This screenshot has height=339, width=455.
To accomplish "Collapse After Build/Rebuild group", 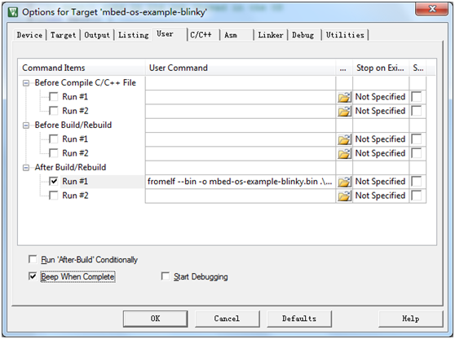I will pos(26,168).
